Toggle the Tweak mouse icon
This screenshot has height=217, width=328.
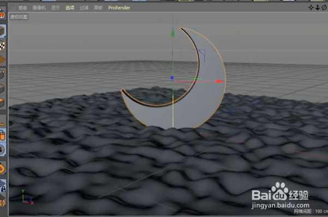pyautogui.click(x=2, y=135)
